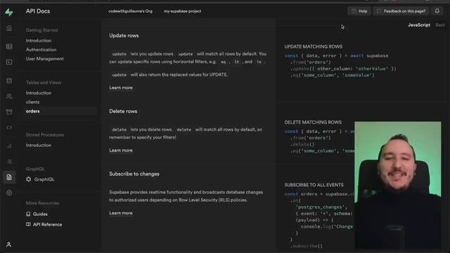
Task: Click the Help button
Action: pos(359,11)
